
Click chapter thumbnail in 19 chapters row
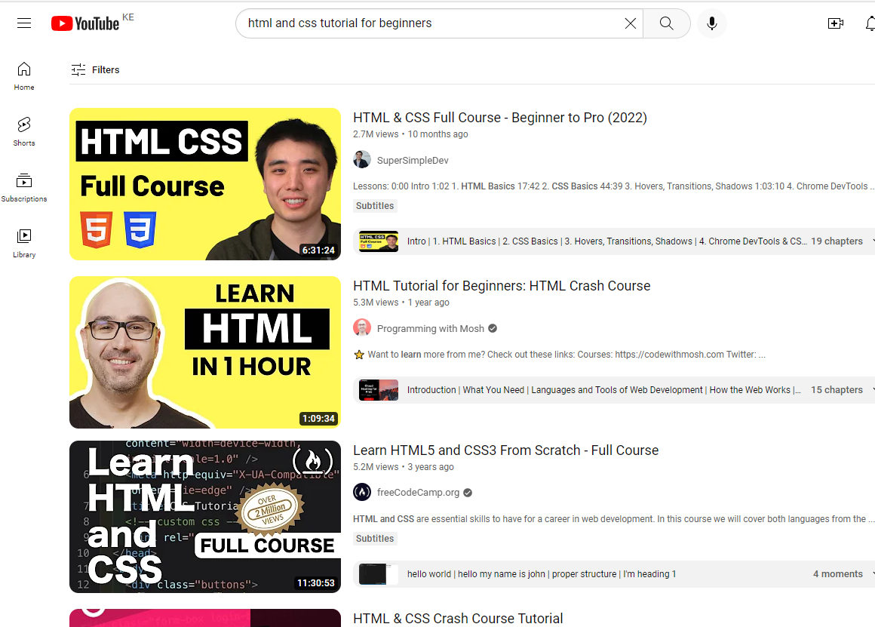pos(379,241)
